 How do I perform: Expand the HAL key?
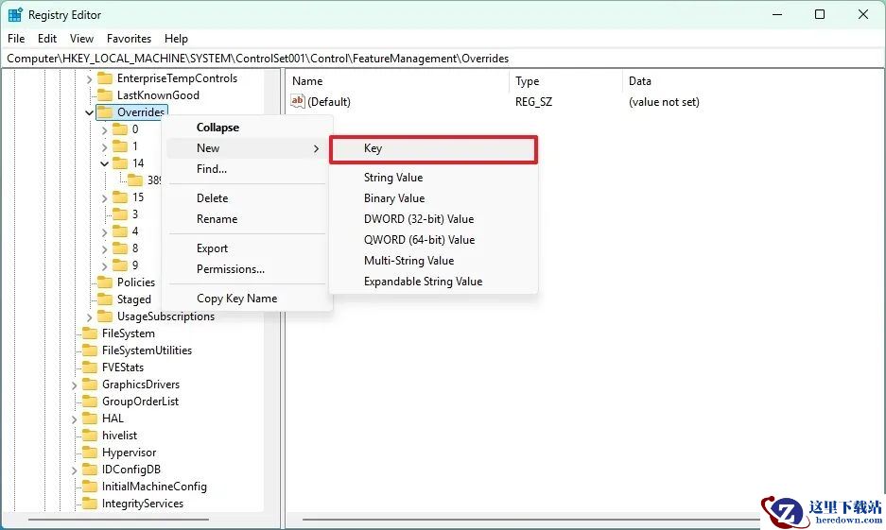74,419
